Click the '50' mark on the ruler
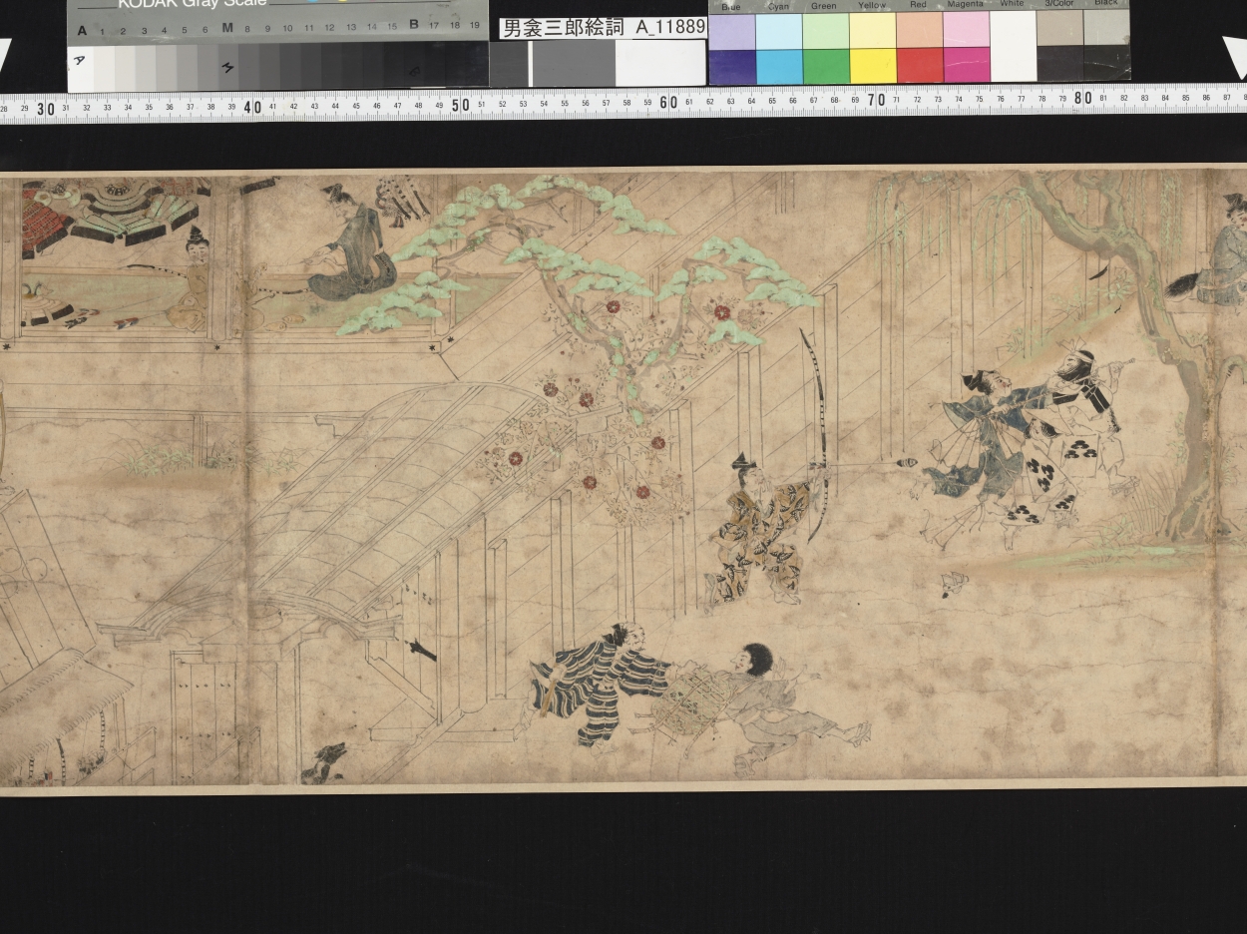 pos(461,105)
